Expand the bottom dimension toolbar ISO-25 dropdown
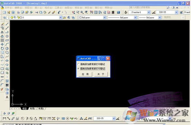Screen dimensions: 191x125 pos(114,118)
